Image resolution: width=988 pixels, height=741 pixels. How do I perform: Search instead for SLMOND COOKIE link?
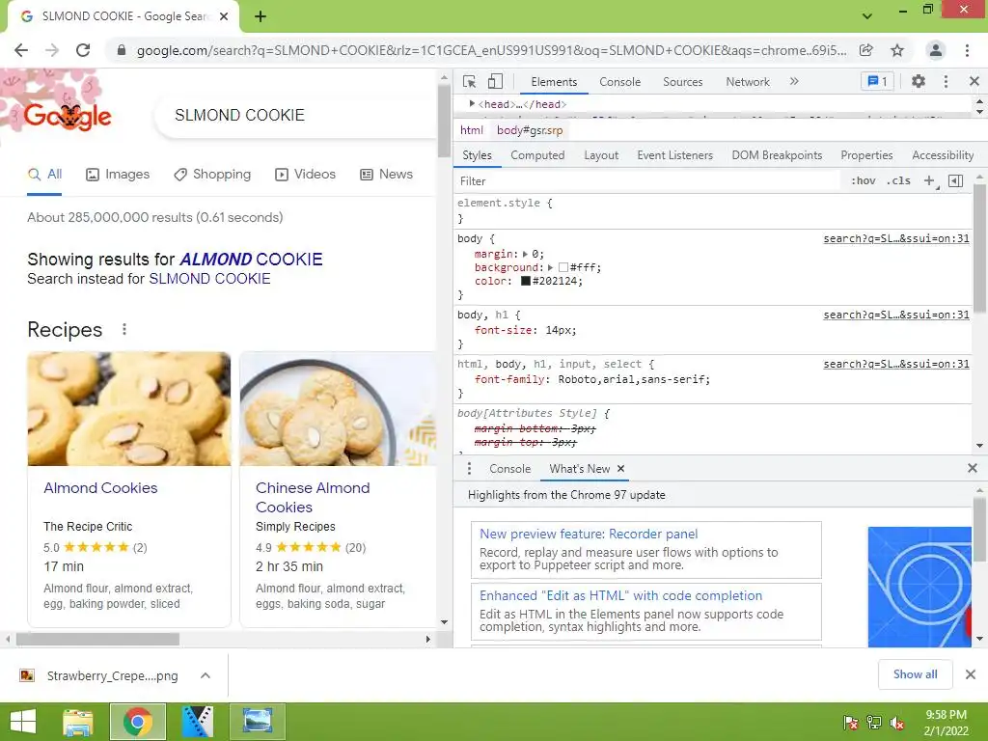[209, 279]
